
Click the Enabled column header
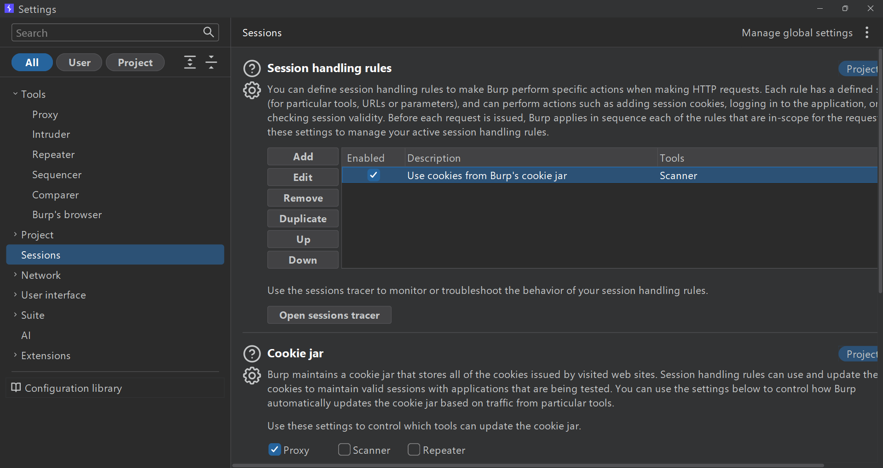pyautogui.click(x=373, y=158)
